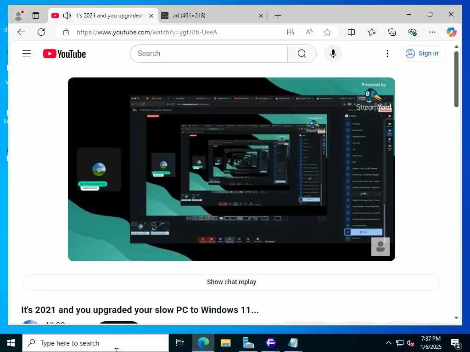Open Task View on the taskbar
470x352 pixels.
180,343
